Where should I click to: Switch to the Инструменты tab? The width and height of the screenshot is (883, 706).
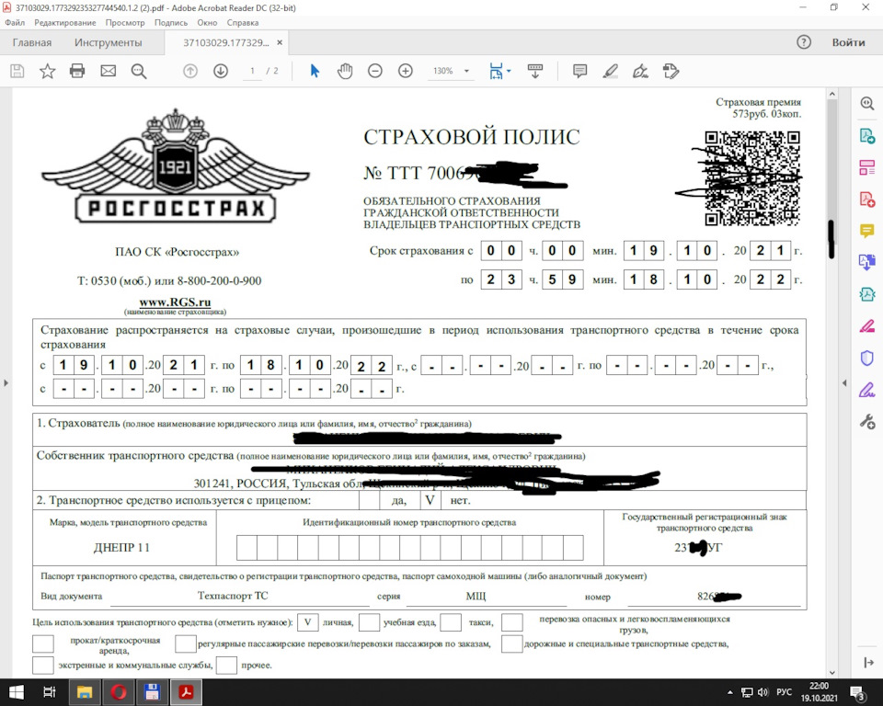(x=109, y=42)
